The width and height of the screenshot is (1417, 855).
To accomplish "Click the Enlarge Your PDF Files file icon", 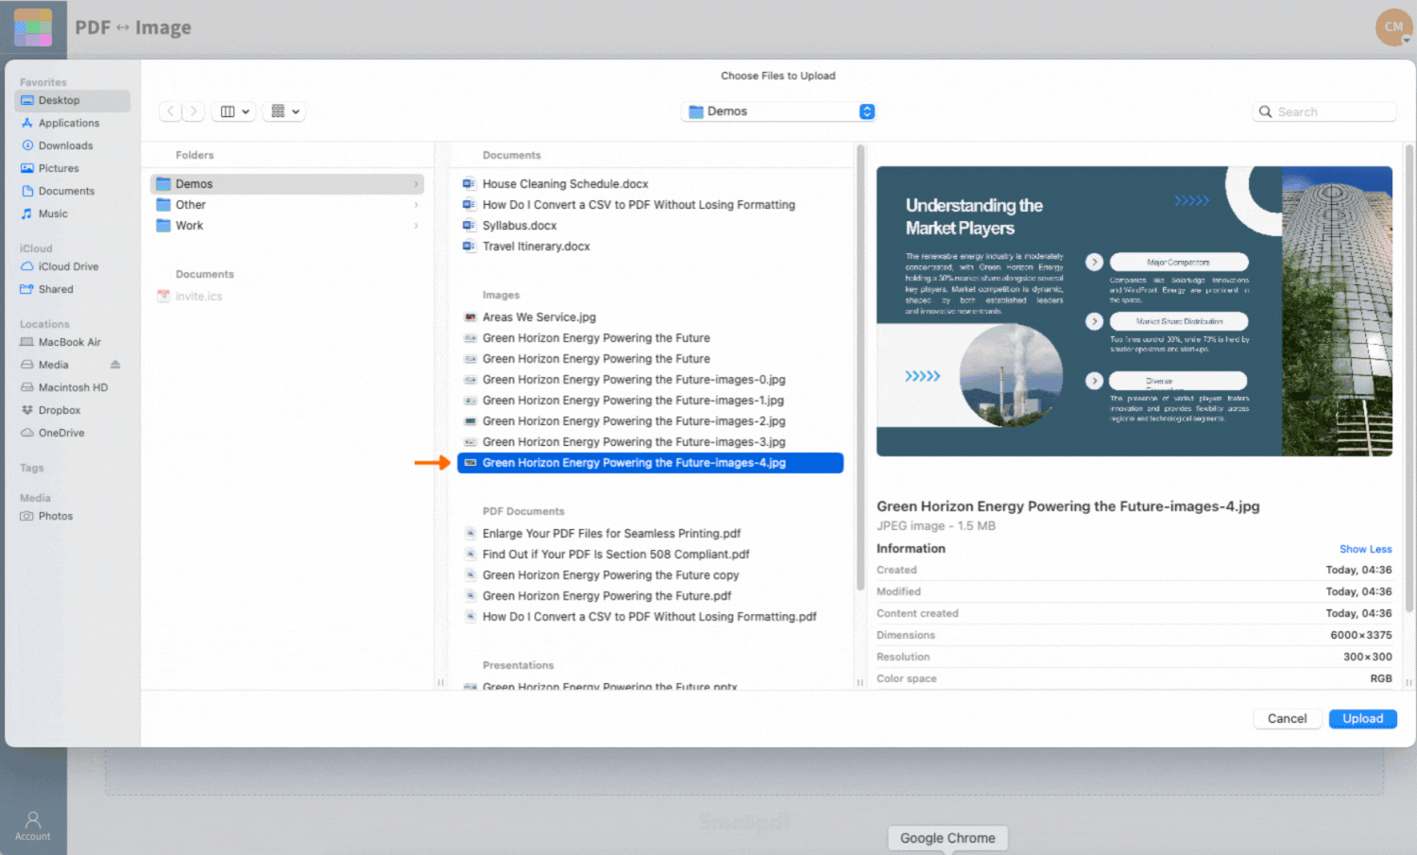I will pos(469,534).
